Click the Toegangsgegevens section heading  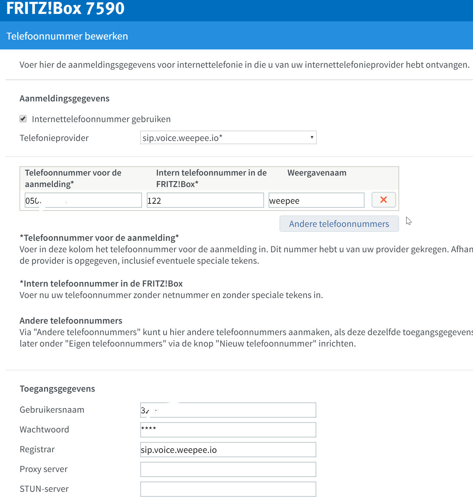point(57,389)
